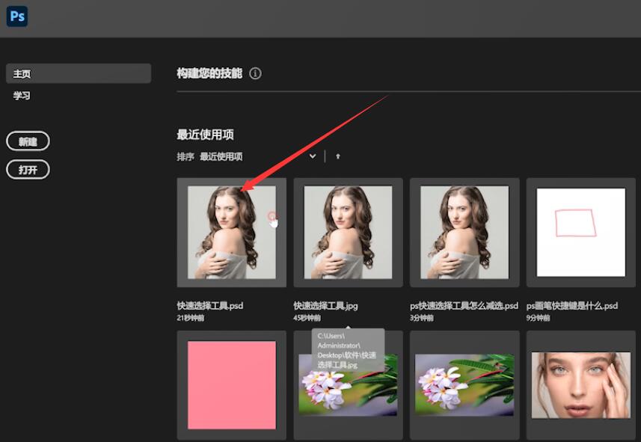641x442 pixels.
Task: Open the solid pink recent file thumbnail
Action: pyautogui.click(x=232, y=385)
